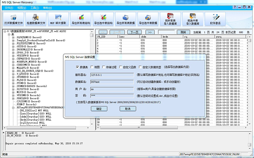Open the 文件(F) menu
Viewport: 254px width, 158px height.
pos(9,8)
